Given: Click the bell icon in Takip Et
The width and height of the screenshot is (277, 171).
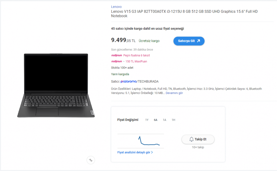Looking at the screenshot, I should [192, 139].
